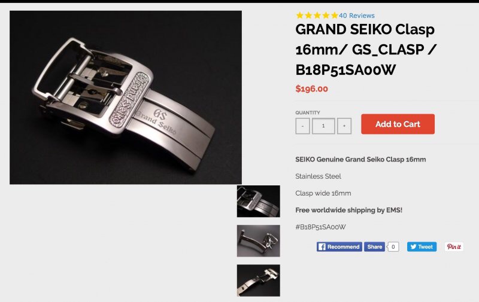This screenshot has height=302, width=479.
Task: Click the main Grand Seiko clasp photo
Action: point(126,97)
